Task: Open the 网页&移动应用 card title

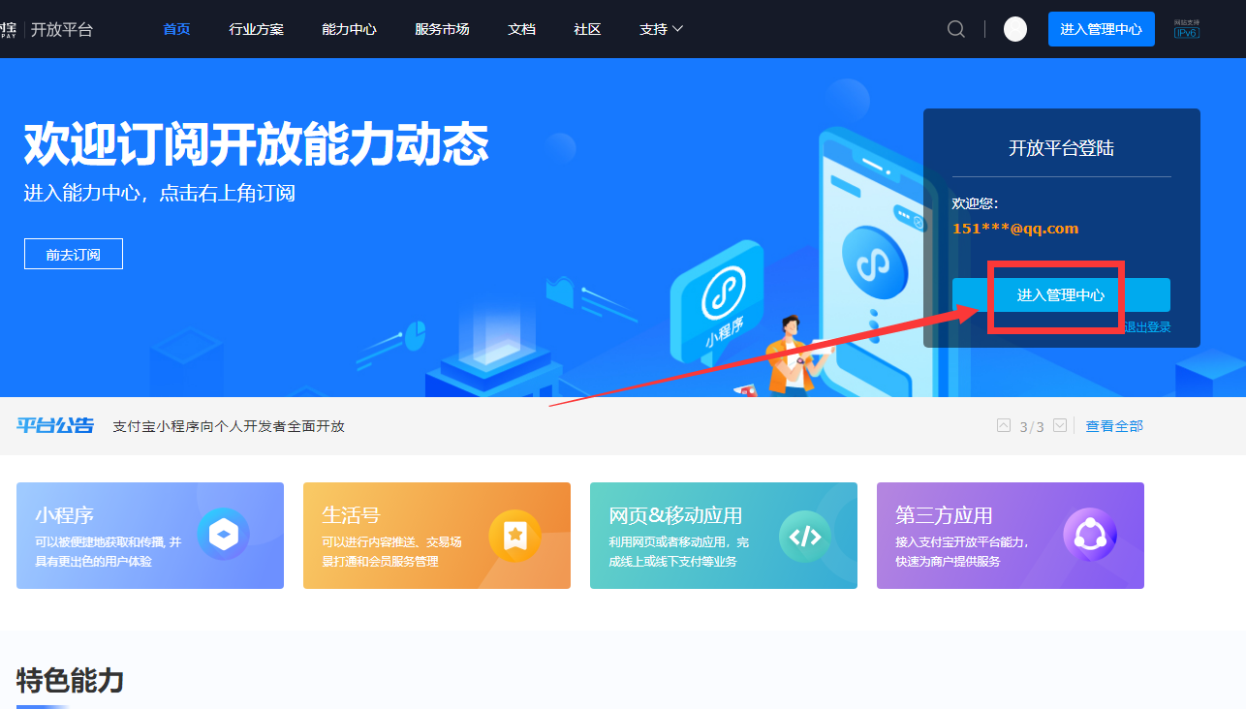Action: tap(675, 514)
